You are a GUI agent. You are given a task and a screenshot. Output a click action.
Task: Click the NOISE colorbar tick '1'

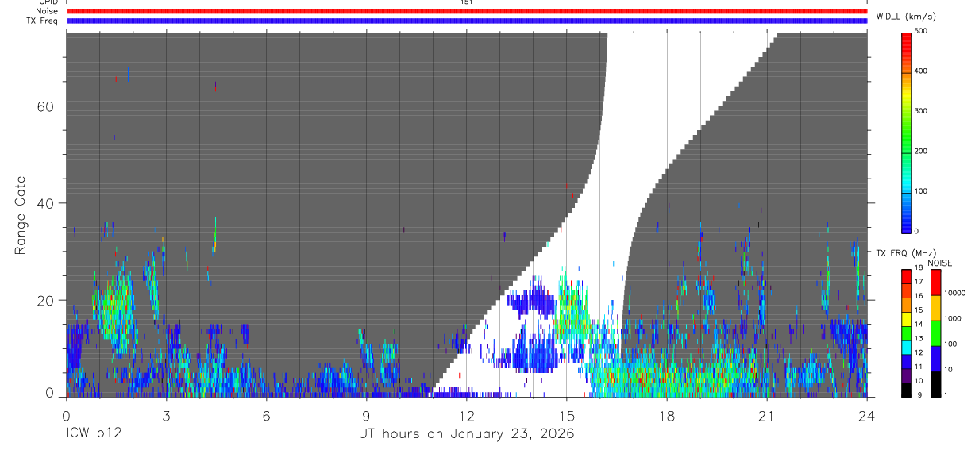pos(946,394)
